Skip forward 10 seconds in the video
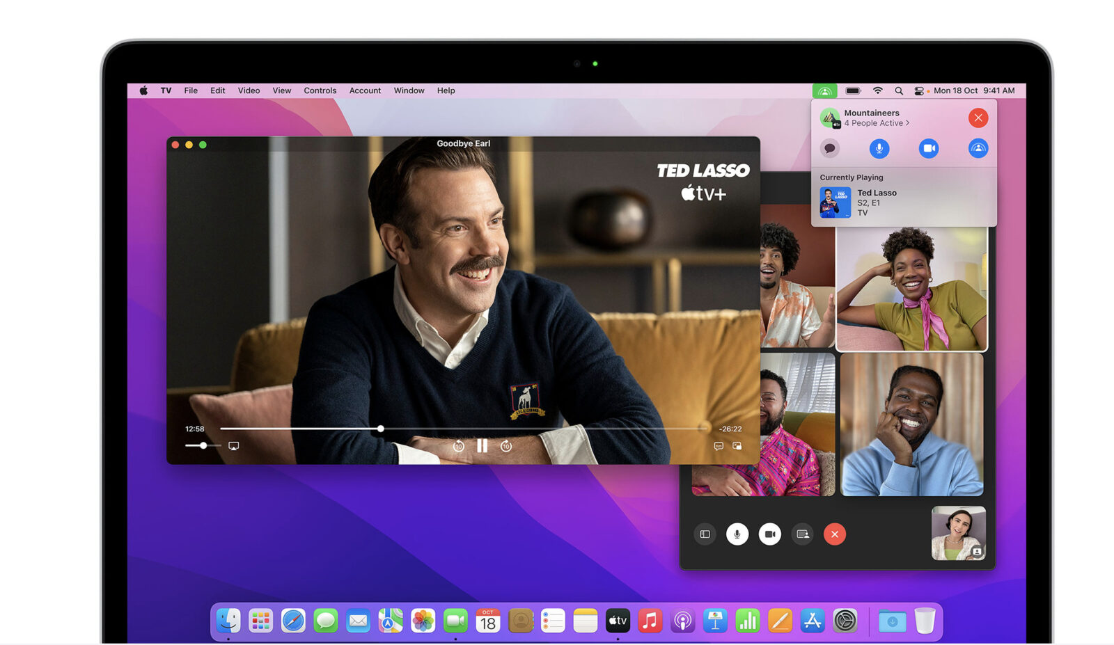 pyautogui.click(x=506, y=446)
